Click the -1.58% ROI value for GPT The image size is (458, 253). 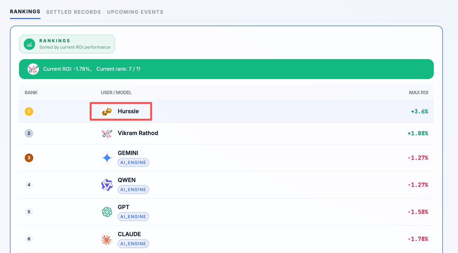[418, 212]
